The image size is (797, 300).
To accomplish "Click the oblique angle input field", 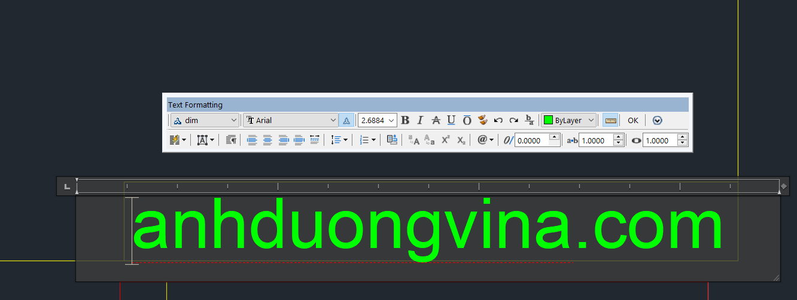I will click(x=531, y=140).
